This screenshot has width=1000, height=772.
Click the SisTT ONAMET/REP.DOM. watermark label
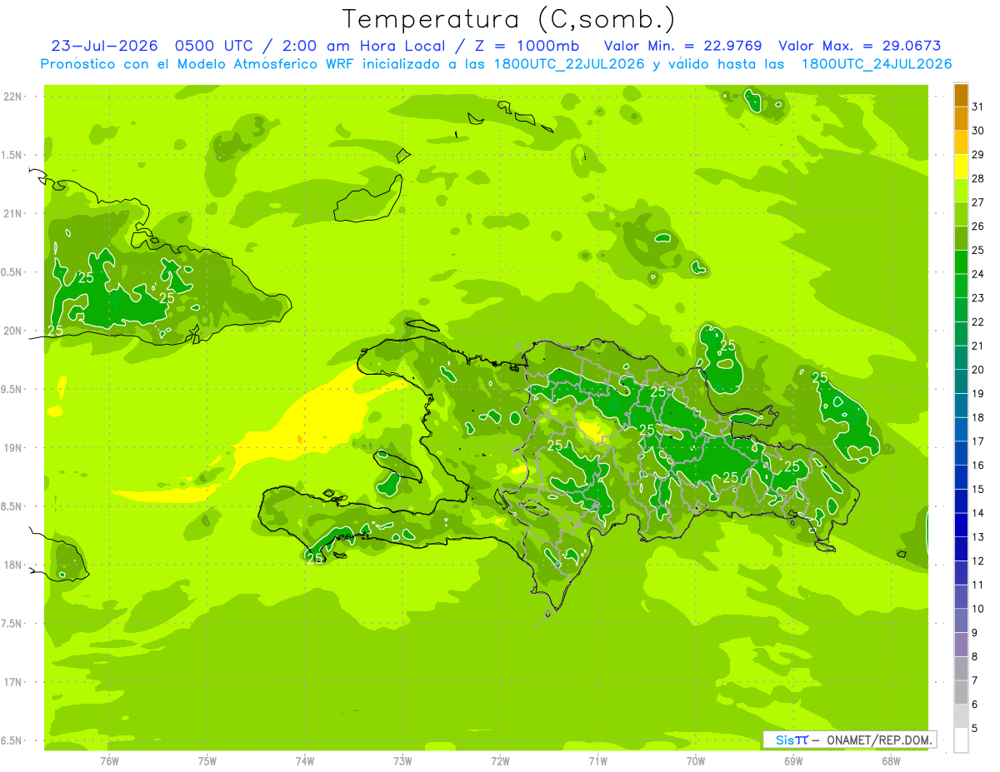(x=850, y=740)
